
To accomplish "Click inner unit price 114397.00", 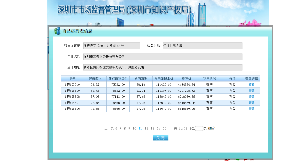I will click(x=164, y=91).
